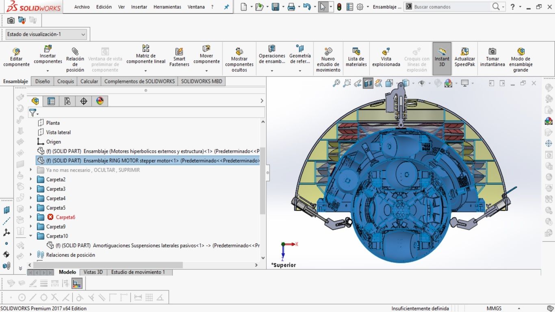Click the Save toolbar icon

(275, 7)
